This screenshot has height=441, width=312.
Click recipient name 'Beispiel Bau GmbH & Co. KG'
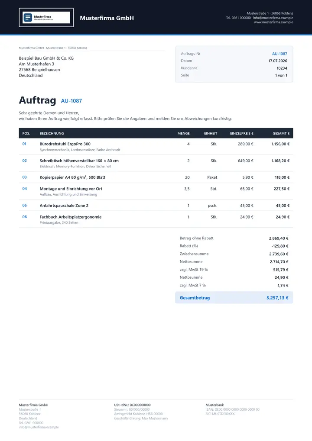(46, 58)
